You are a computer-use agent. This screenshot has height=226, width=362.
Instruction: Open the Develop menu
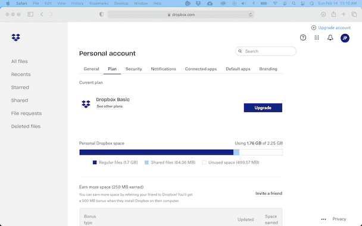click(x=121, y=3)
